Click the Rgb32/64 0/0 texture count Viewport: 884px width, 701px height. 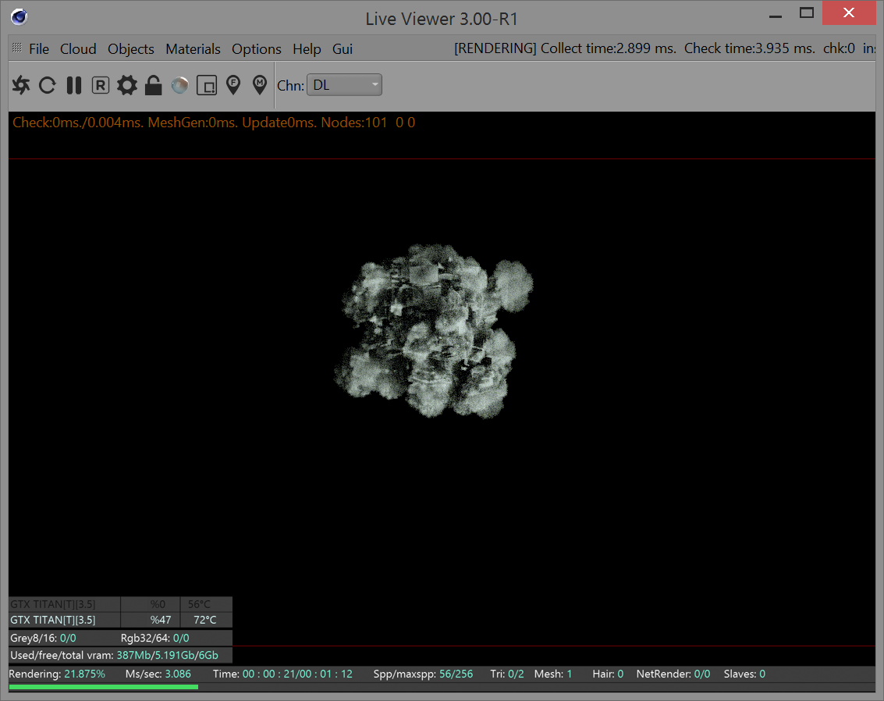pos(155,638)
